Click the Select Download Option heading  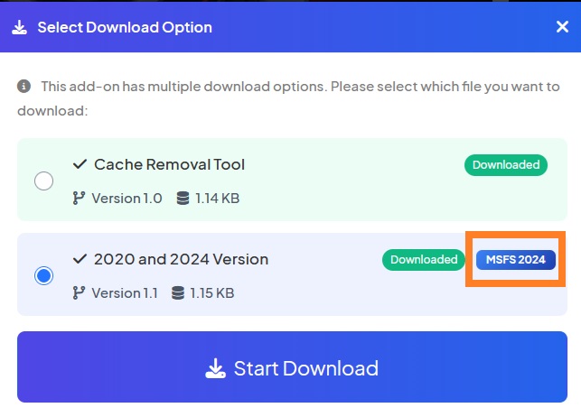[125, 27]
